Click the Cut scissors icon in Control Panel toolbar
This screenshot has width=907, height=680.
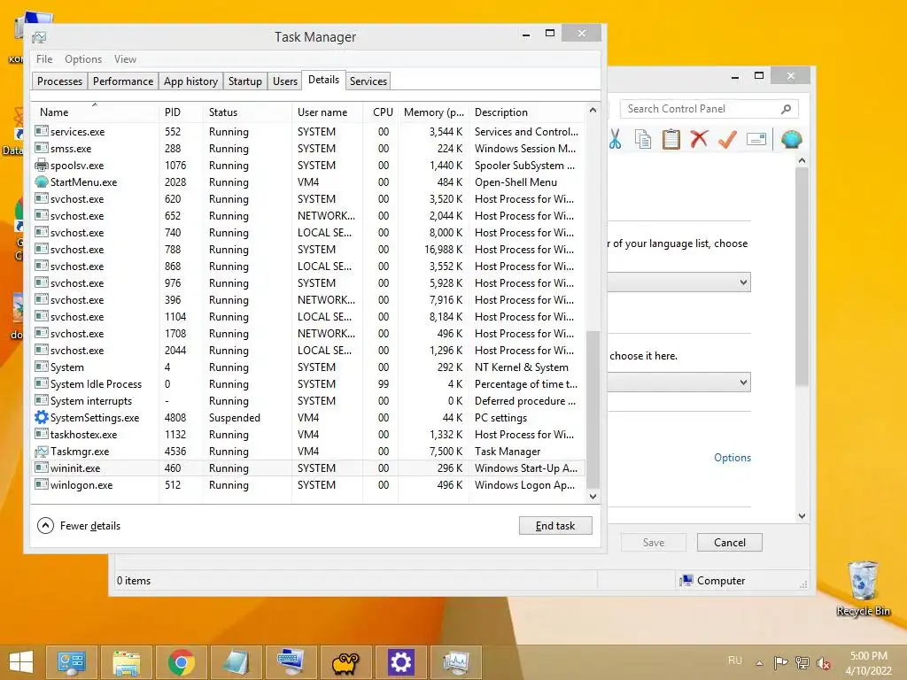615,139
